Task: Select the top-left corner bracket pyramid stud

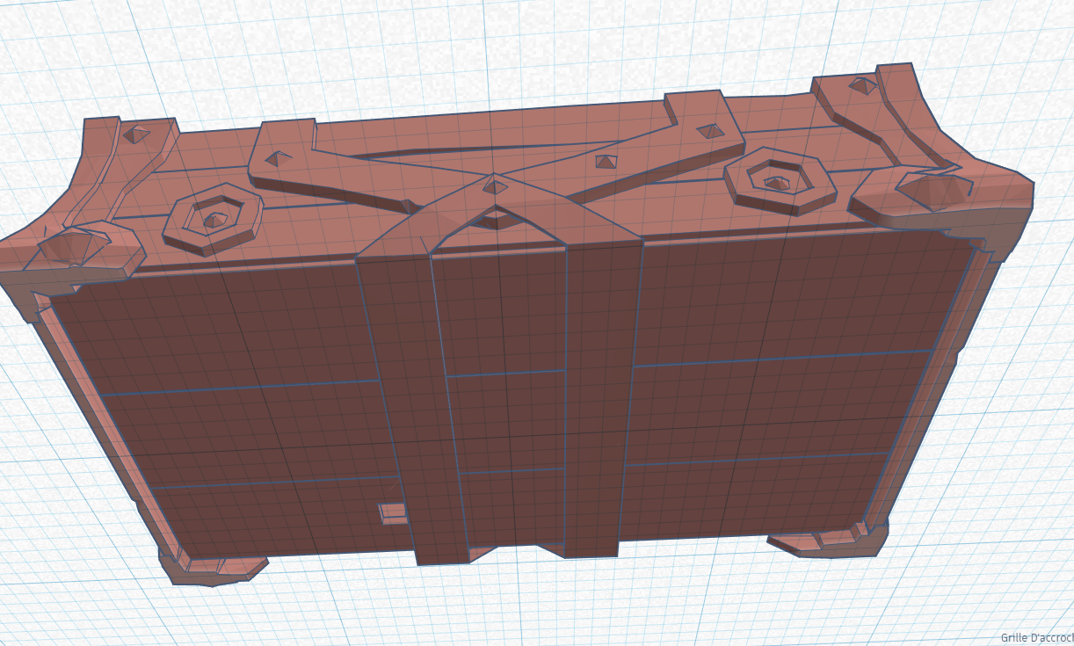Action: 135,134
